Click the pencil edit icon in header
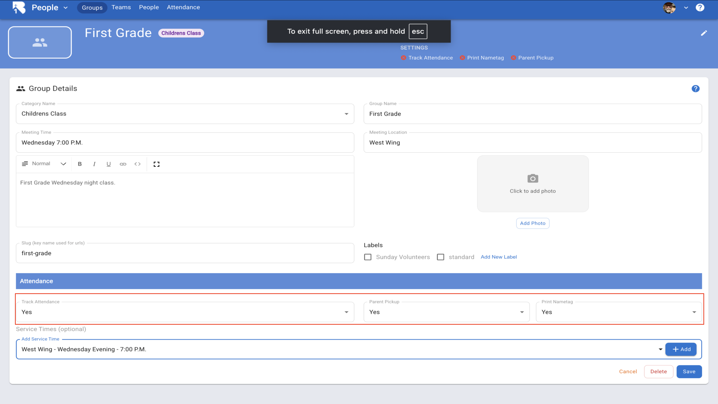718x404 pixels. [704, 33]
